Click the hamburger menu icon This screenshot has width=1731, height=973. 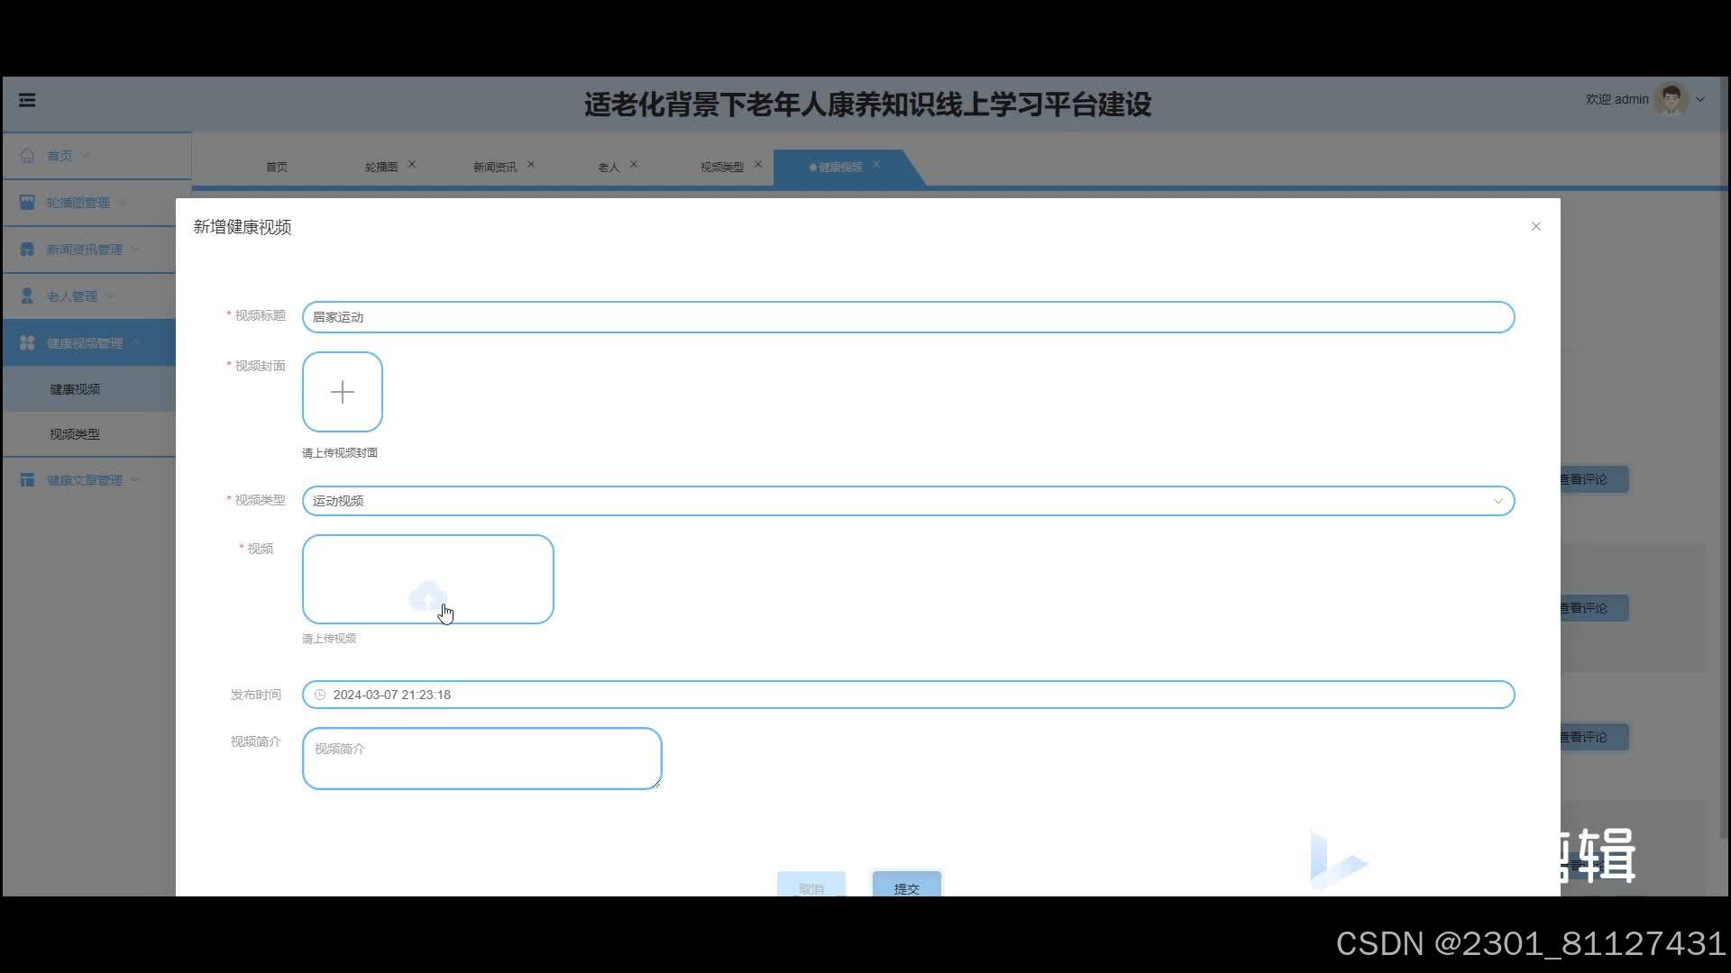[27, 100]
